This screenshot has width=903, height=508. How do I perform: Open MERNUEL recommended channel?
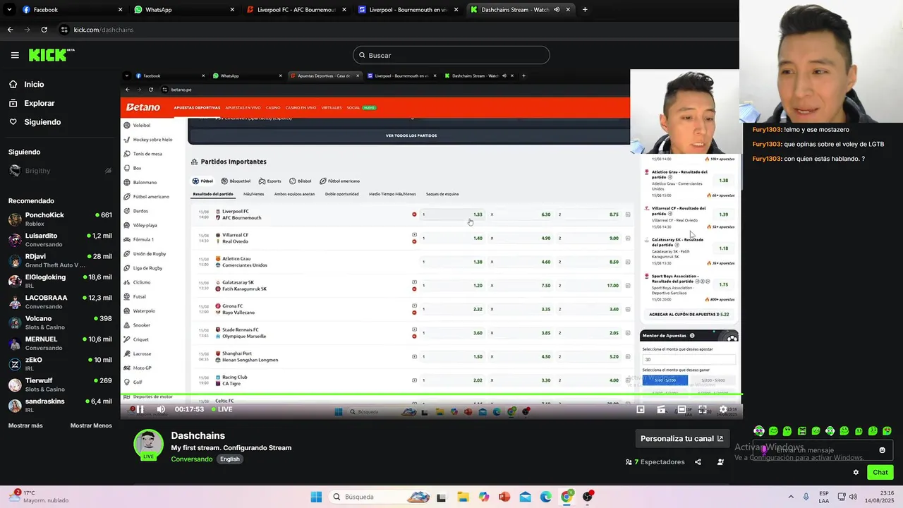[60, 343]
